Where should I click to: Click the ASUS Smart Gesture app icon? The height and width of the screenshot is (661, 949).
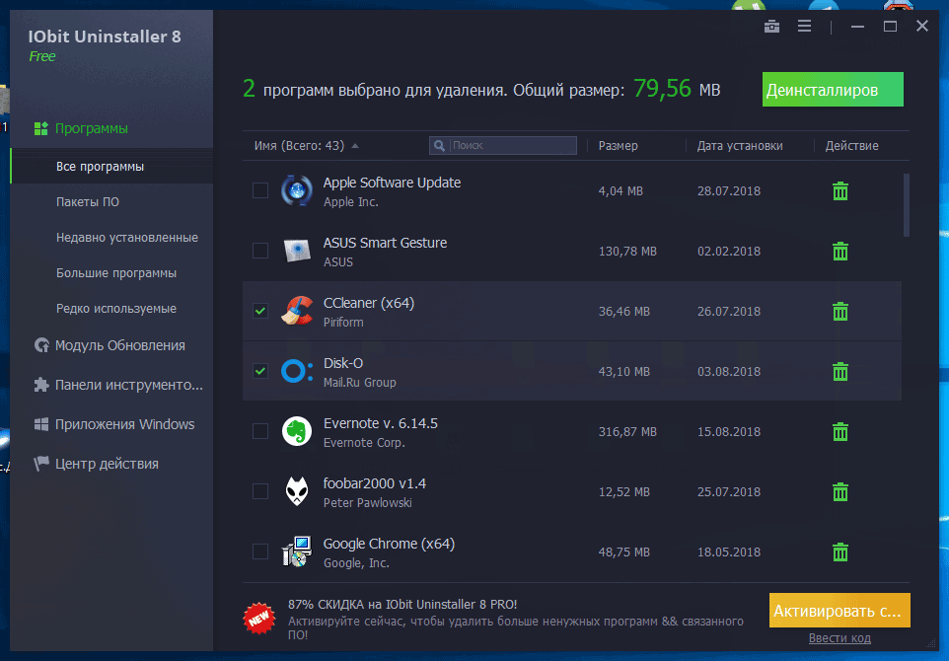[x=297, y=251]
